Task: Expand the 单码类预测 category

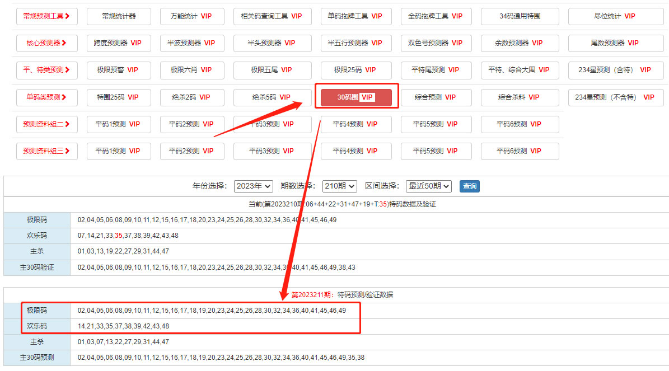Action: (x=46, y=97)
